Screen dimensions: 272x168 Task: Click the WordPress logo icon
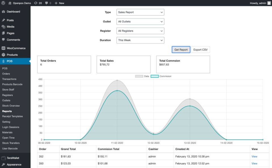pos(3,3)
